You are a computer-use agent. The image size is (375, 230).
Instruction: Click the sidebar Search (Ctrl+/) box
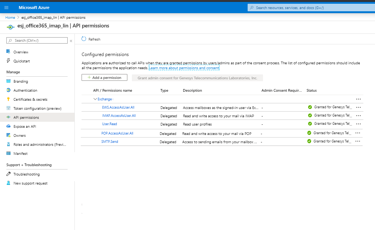(37, 41)
